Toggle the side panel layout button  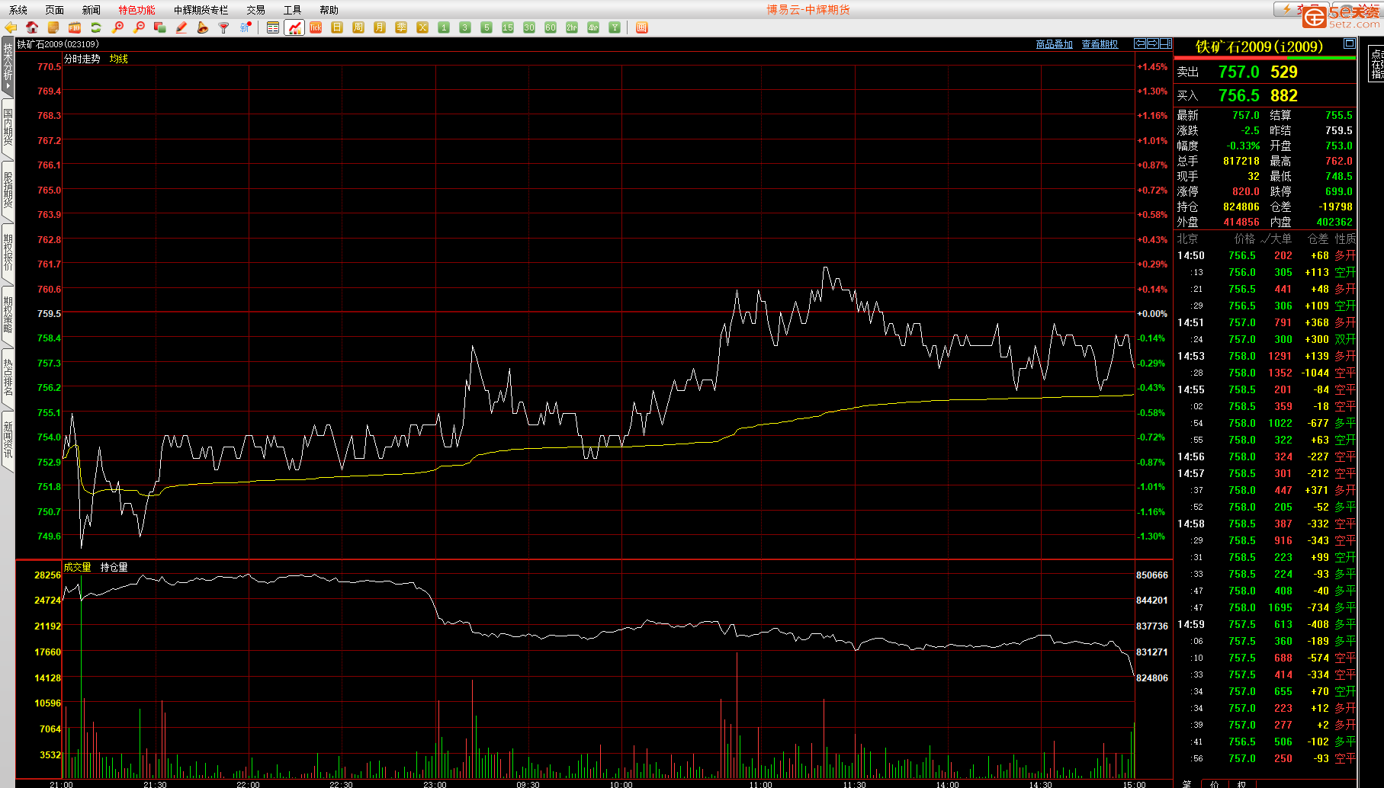tap(1166, 43)
